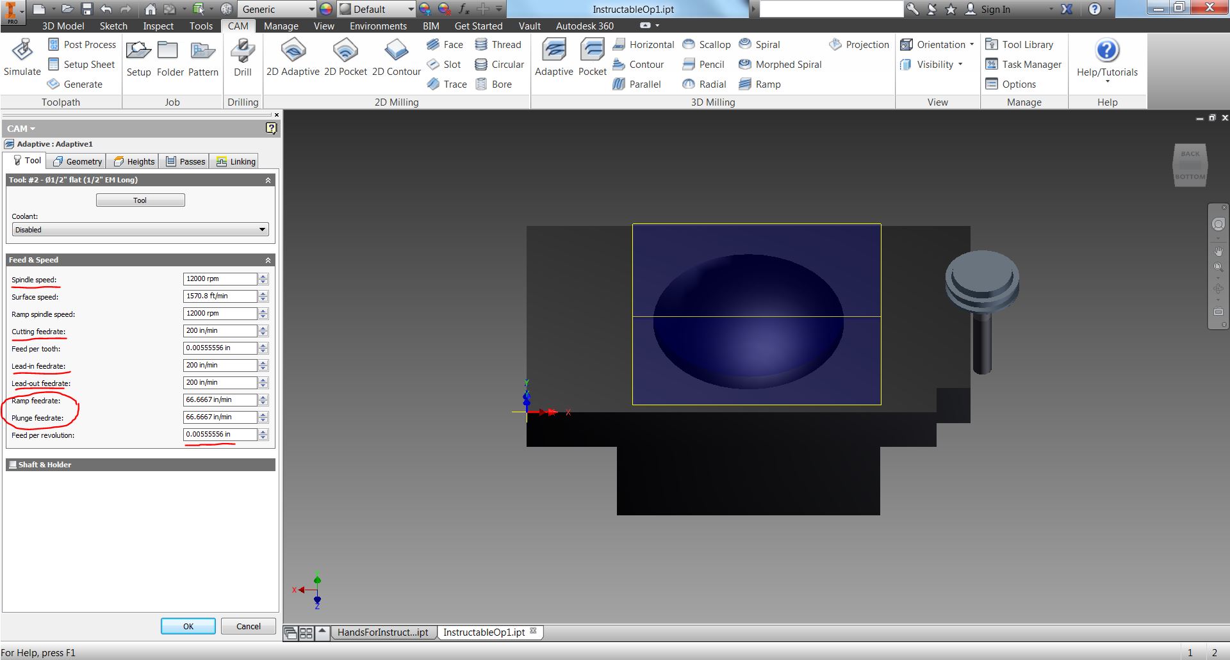Open the Generic material dropdown
This screenshot has height=660, width=1230.
tap(278, 9)
